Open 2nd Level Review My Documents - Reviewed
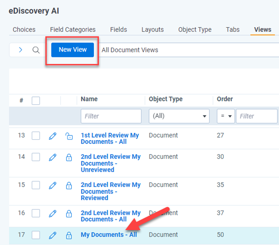This screenshot has height=245, width=279. [111, 191]
